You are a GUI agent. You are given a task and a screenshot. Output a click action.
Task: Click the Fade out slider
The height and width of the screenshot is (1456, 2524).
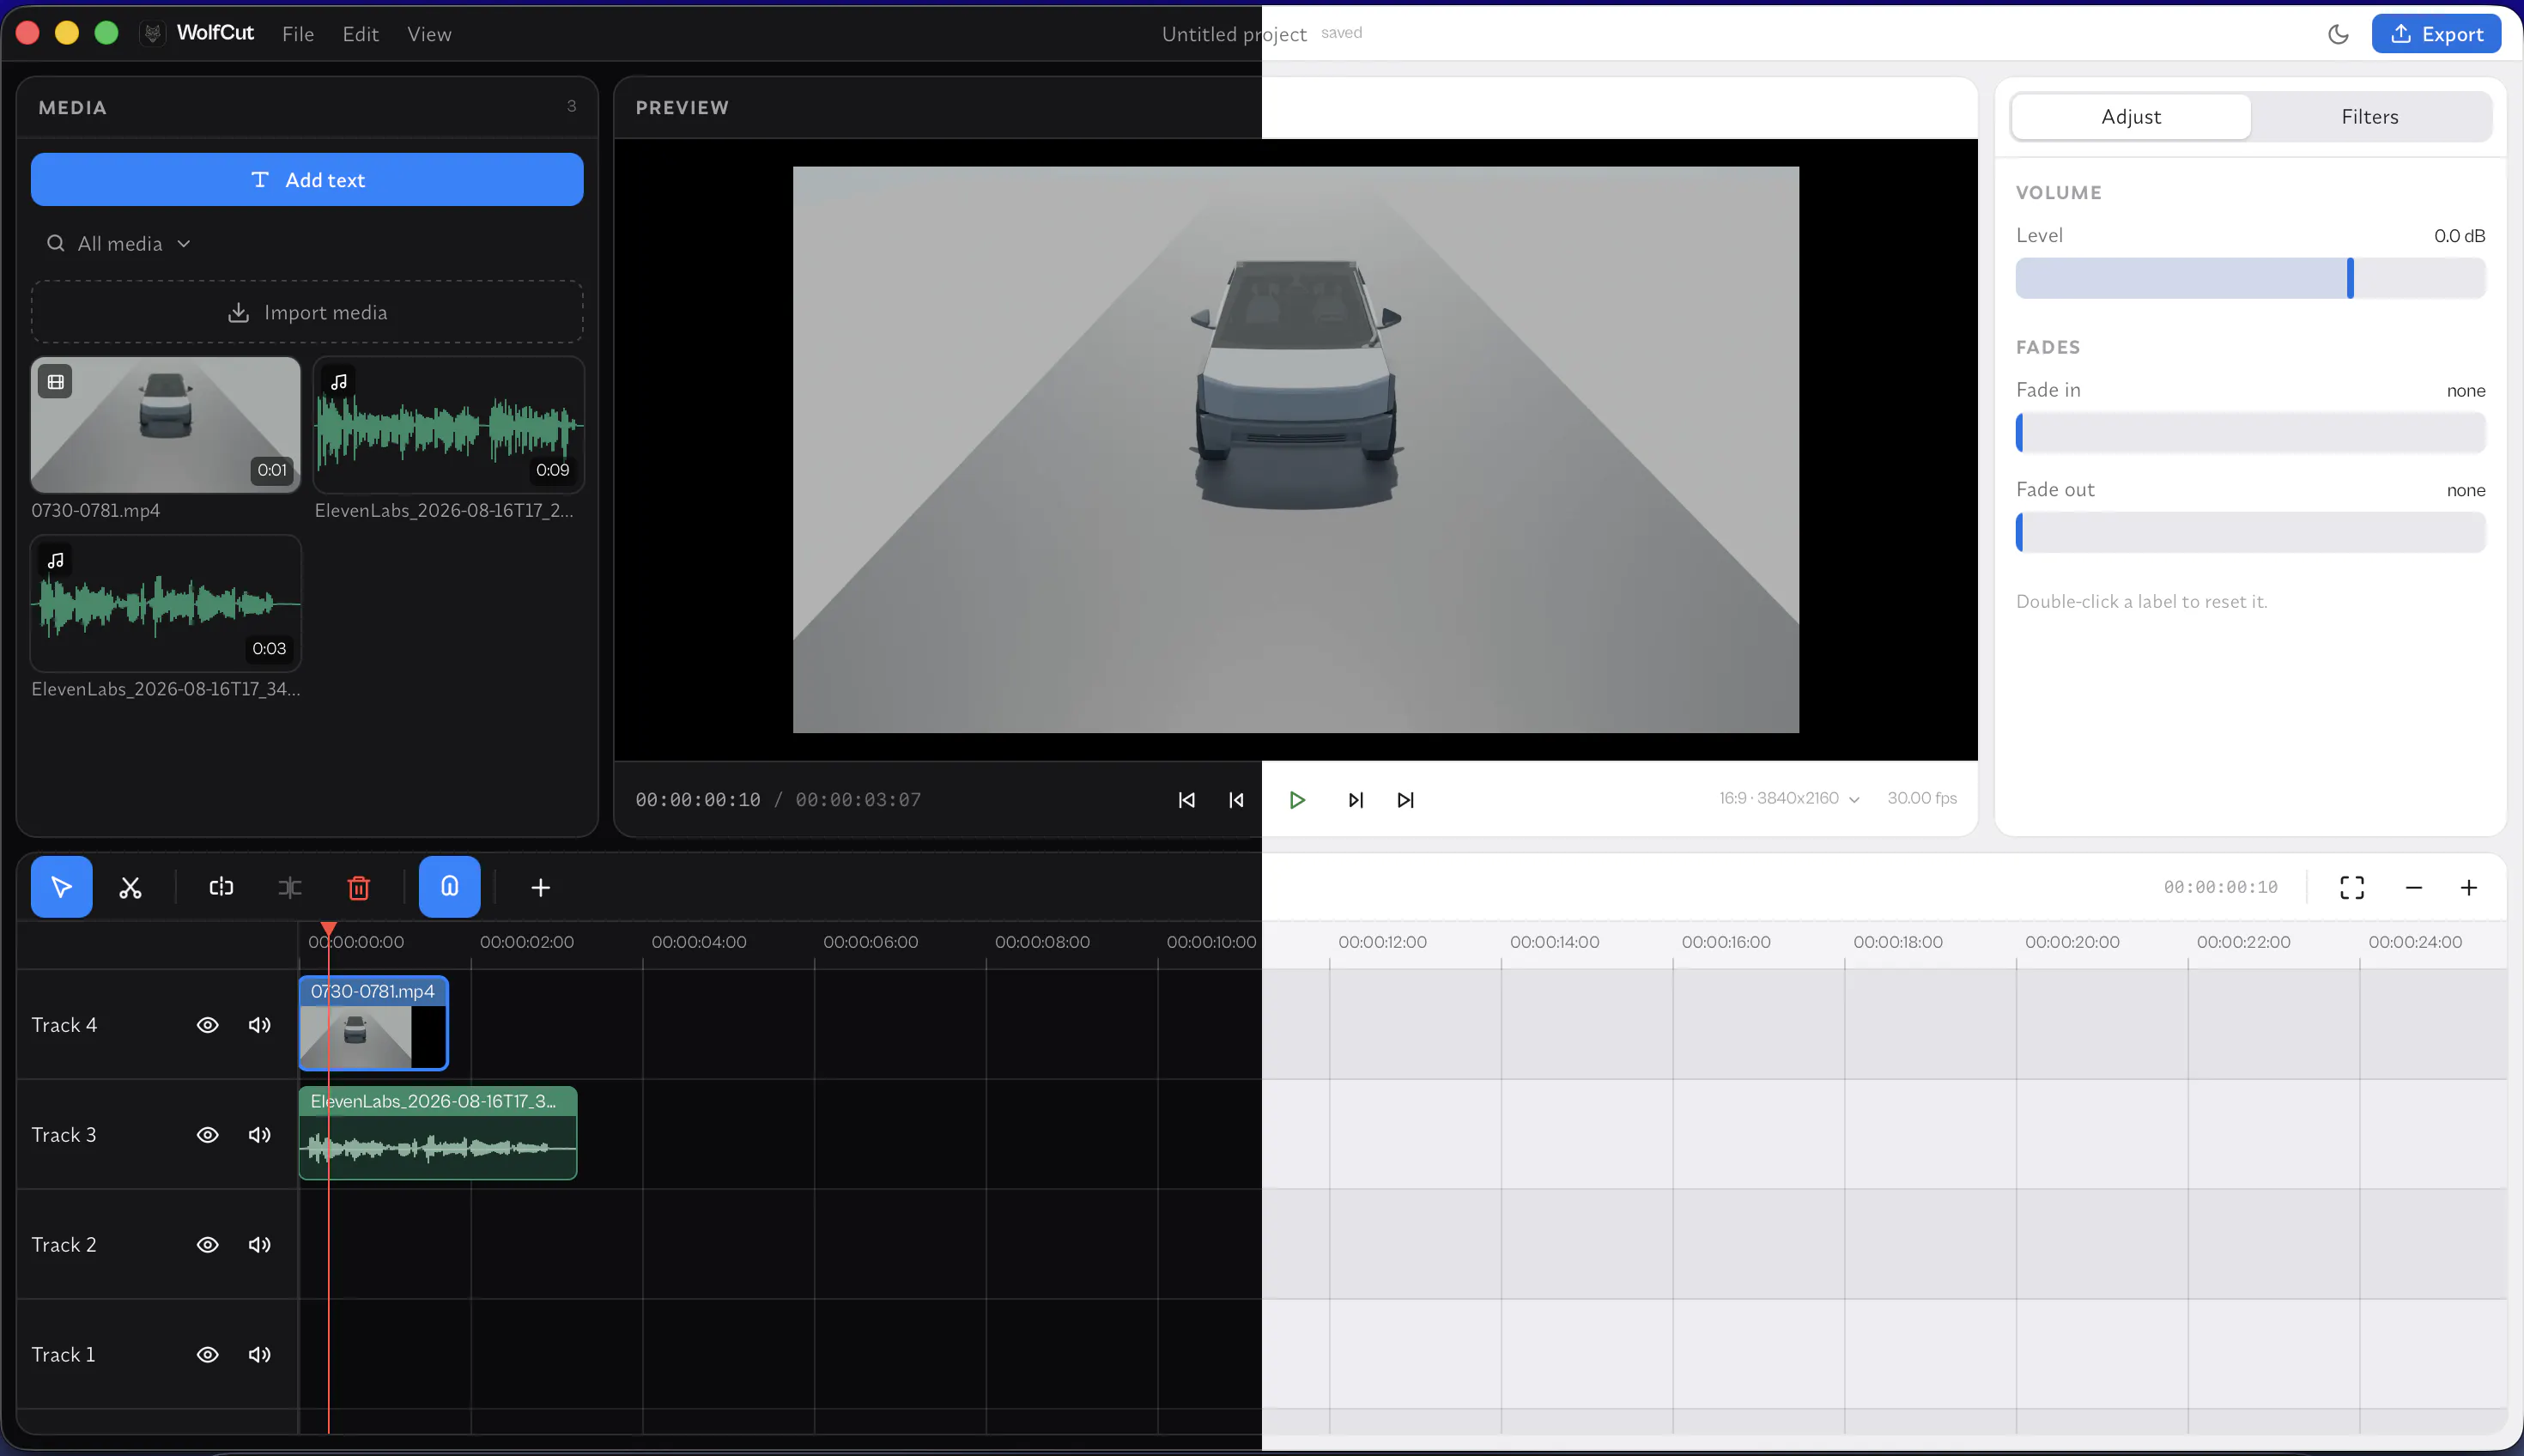(2250, 532)
